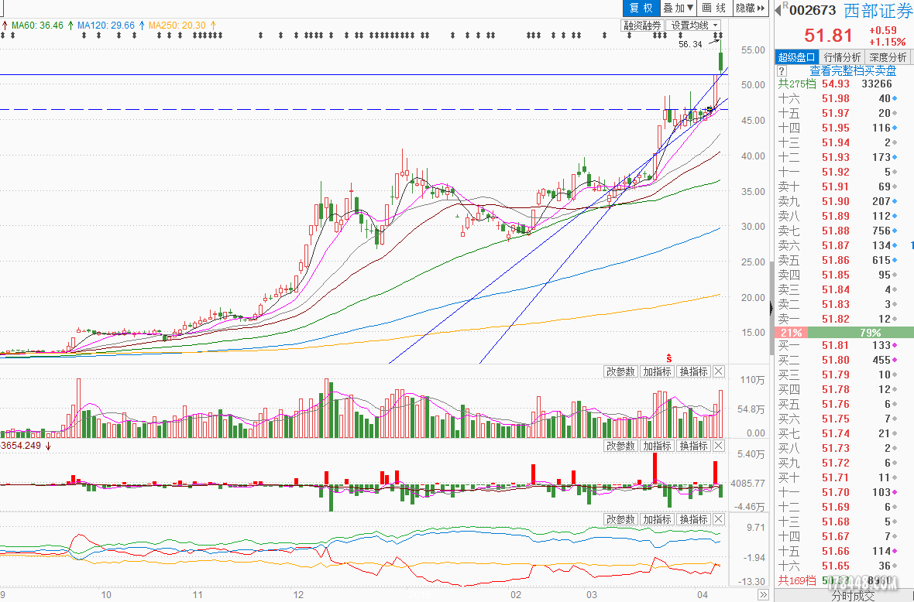Image resolution: width=914 pixels, height=602 pixels.
Task: Open the 叠加 overlay dropdown
Action: [679, 9]
